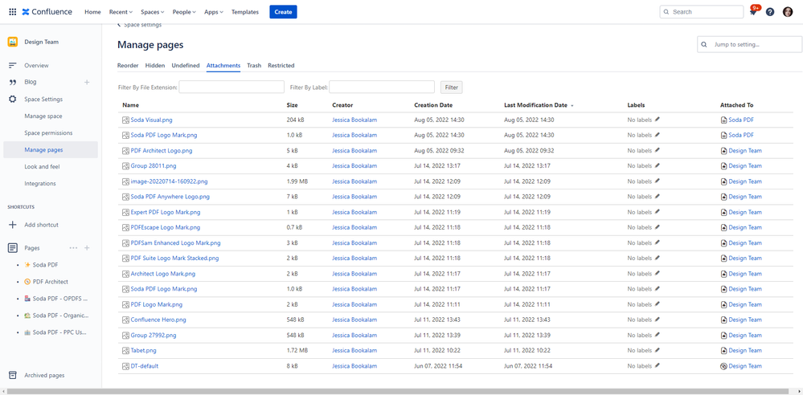
Task: Open PDFSam Enhanced Logo Mark.png attachment
Action: pyautogui.click(x=176, y=242)
